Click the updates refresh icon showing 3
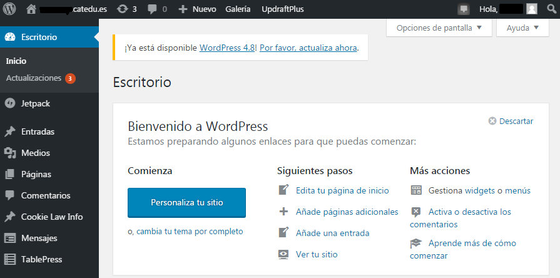Viewport: 560px width, 278px height. pos(123,9)
